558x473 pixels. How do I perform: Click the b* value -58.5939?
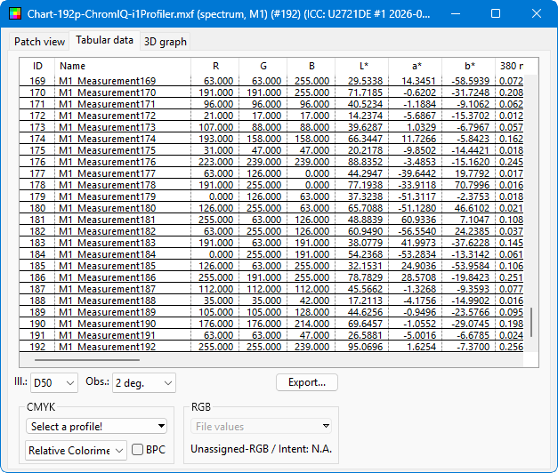pos(470,81)
